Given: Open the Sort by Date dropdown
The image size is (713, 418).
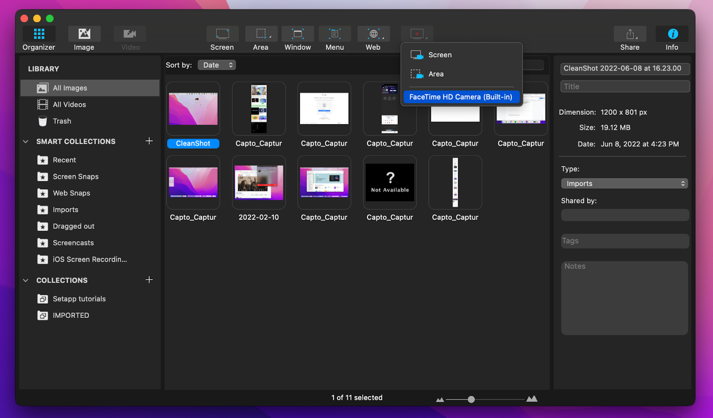Looking at the screenshot, I should [217, 65].
